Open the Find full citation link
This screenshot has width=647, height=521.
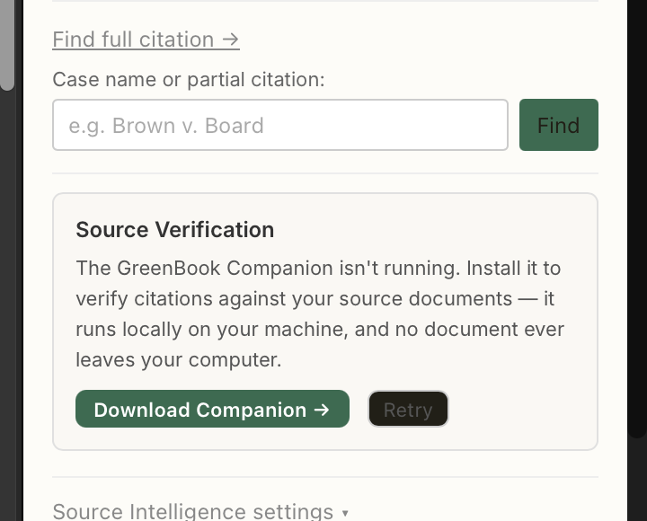tap(146, 40)
